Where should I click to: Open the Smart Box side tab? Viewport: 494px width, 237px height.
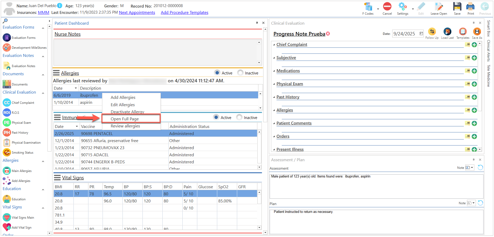click(x=488, y=28)
